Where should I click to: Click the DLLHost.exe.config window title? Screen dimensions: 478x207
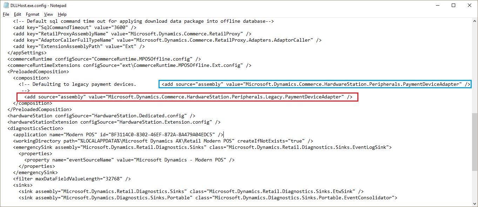tap(39, 5)
